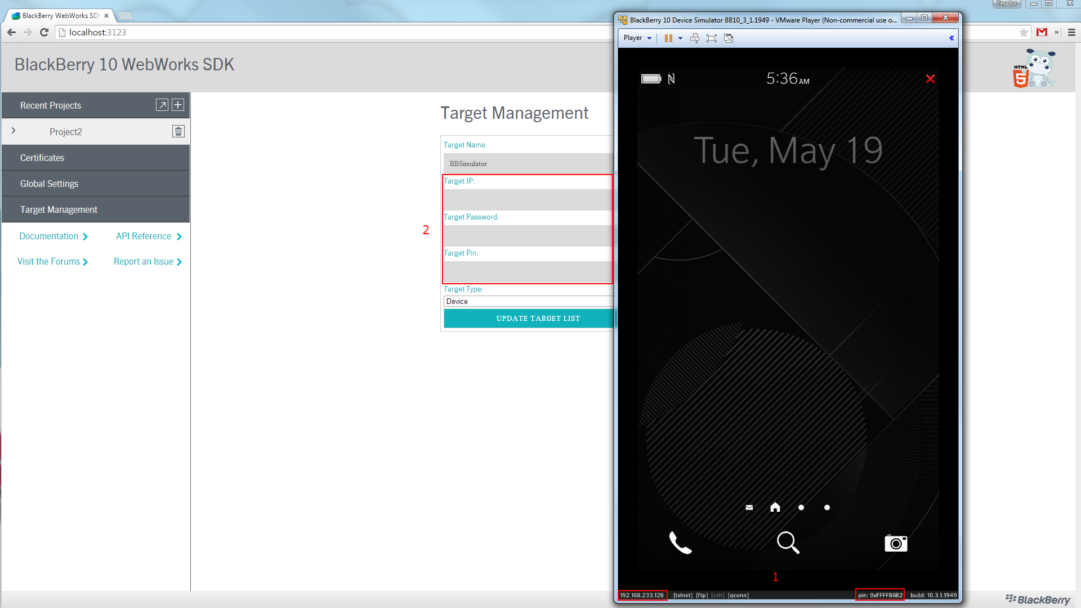Image resolution: width=1081 pixels, height=608 pixels.
Task: Click the BlackBerry logo in page footer
Action: click(x=1038, y=600)
